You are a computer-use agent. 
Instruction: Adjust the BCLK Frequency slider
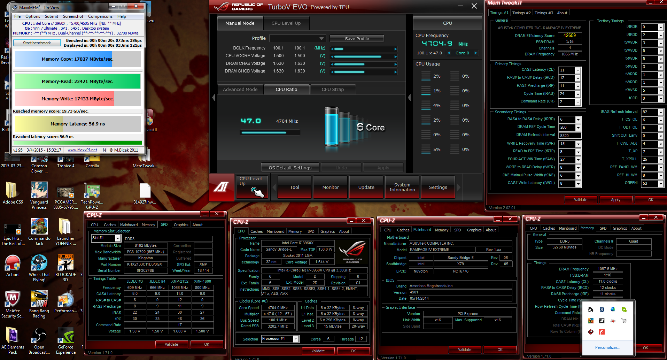(364, 49)
